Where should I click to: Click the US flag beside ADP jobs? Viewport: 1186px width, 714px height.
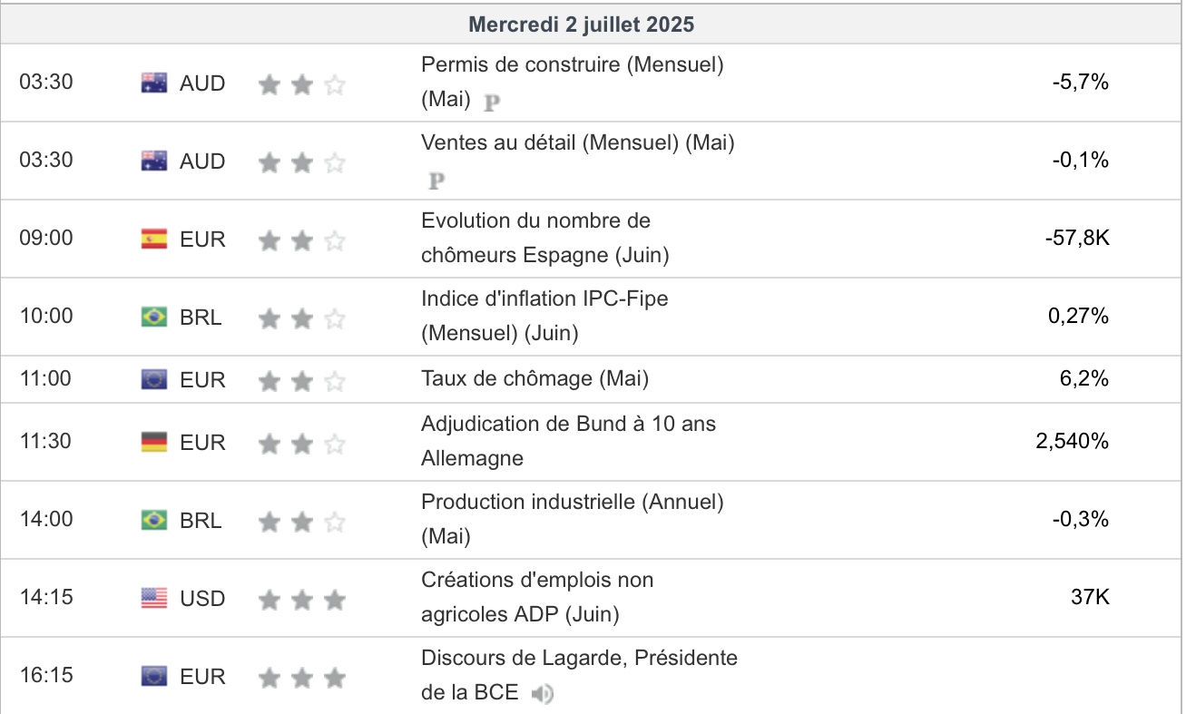[154, 599]
